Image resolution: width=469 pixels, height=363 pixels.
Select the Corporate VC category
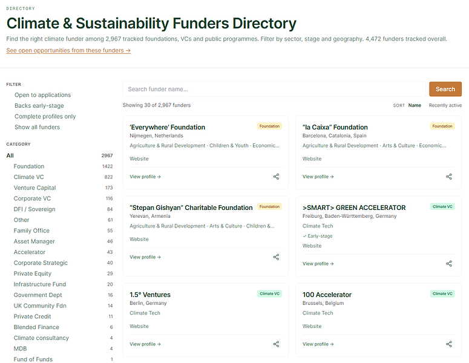click(x=63, y=198)
